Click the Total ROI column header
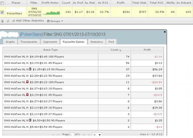The width and height of the screenshot is (193, 138). (x=156, y=3)
